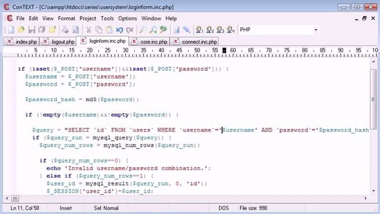Click the column ruler above the editor

pyautogui.click(x=190, y=52)
